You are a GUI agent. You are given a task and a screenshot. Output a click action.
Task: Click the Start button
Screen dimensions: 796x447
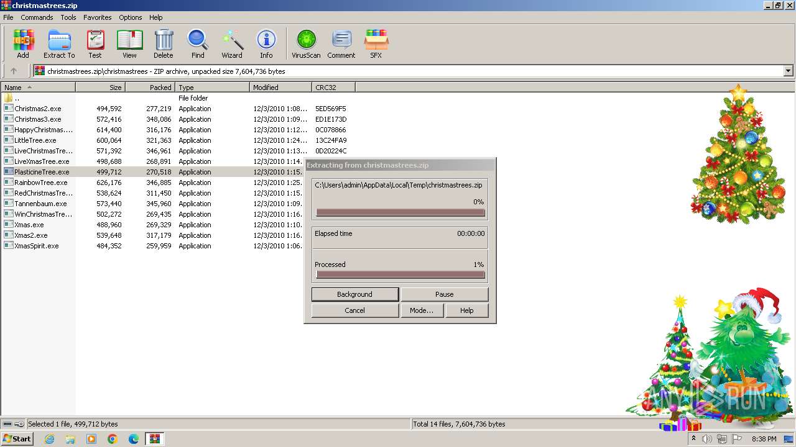(x=17, y=439)
